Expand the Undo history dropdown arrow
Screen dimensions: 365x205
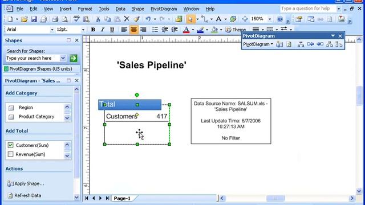(155, 19)
